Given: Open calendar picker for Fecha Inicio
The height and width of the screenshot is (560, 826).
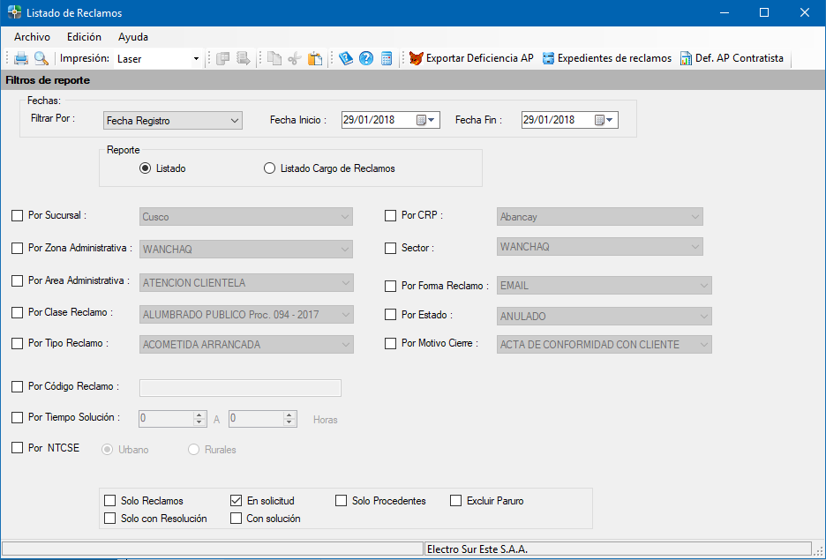Looking at the screenshot, I should [x=427, y=121].
